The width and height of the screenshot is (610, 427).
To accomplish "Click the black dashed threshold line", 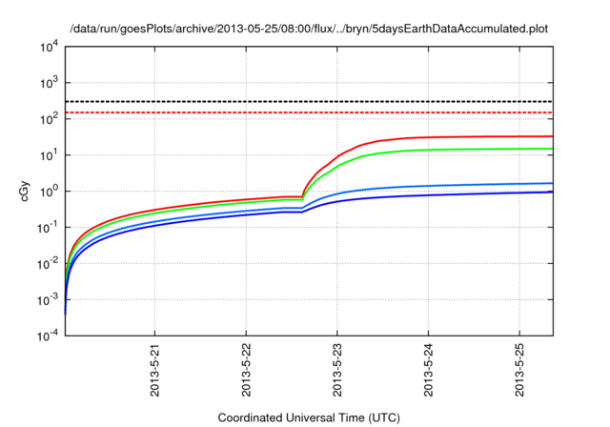I will (309, 101).
